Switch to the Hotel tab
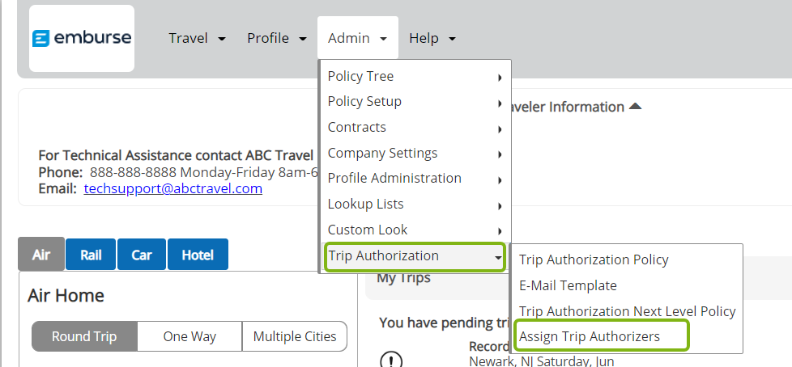Viewport: 792px width, 367px height. coord(198,255)
